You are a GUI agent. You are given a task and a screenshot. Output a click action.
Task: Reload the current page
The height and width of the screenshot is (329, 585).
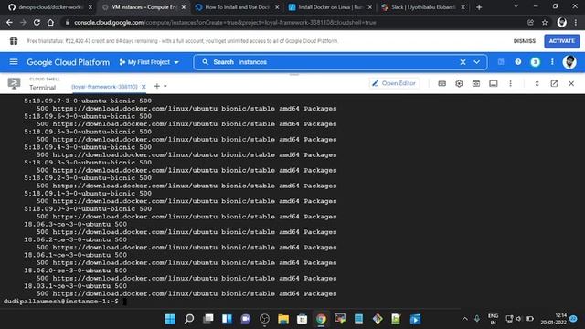[37, 22]
